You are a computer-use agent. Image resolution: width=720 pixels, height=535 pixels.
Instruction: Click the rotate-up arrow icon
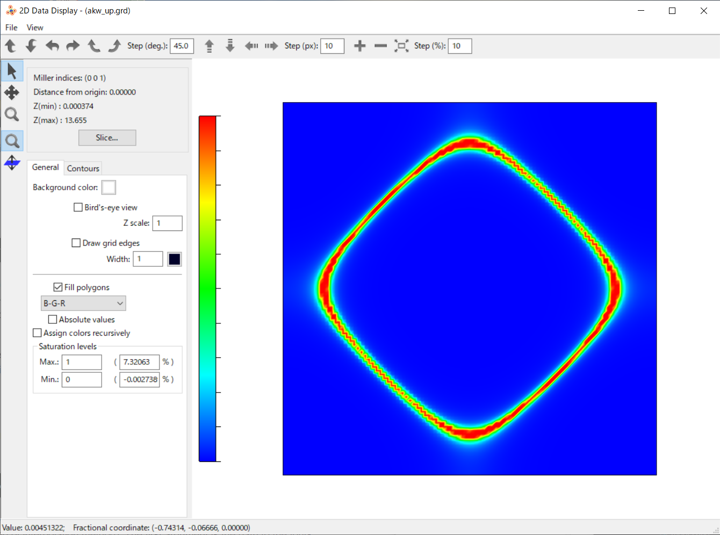(11, 46)
